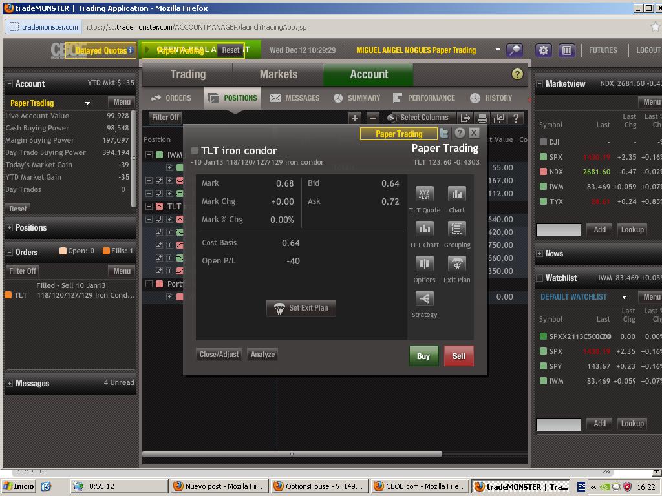Click the print icon in positions toolbar

482,118
